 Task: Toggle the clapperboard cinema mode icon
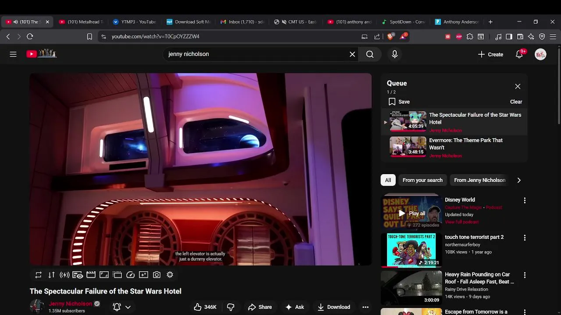pyautogui.click(x=91, y=275)
